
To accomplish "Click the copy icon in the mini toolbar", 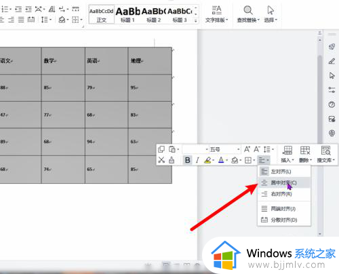I will point(161,149).
